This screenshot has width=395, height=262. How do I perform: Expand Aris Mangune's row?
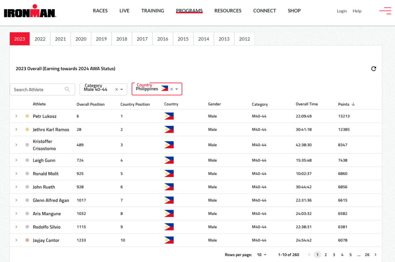click(x=17, y=214)
